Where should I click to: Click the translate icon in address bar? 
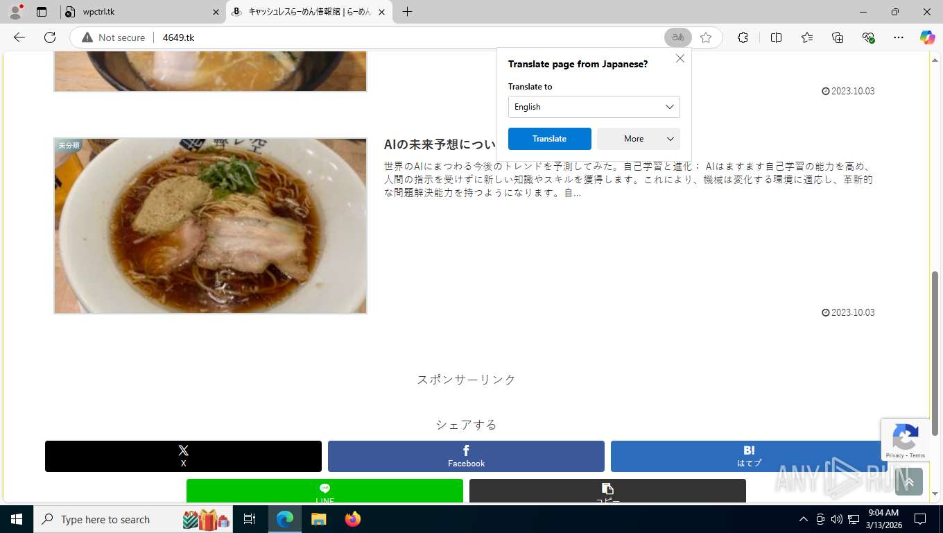pyautogui.click(x=678, y=37)
